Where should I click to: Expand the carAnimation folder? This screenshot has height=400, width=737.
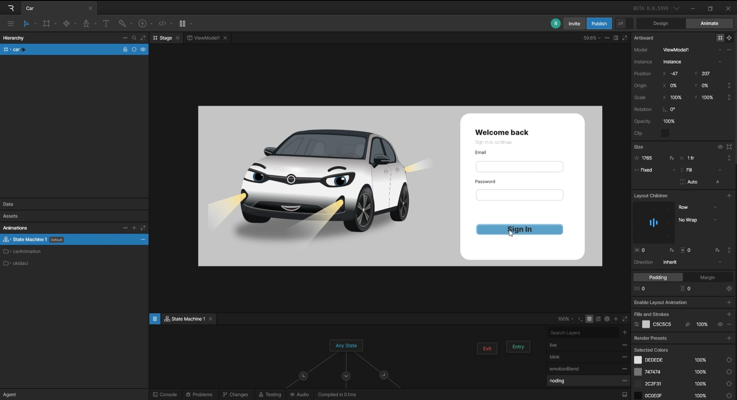11,252
